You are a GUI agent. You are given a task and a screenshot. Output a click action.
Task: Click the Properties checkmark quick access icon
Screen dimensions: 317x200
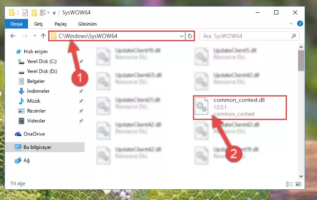tap(25, 13)
